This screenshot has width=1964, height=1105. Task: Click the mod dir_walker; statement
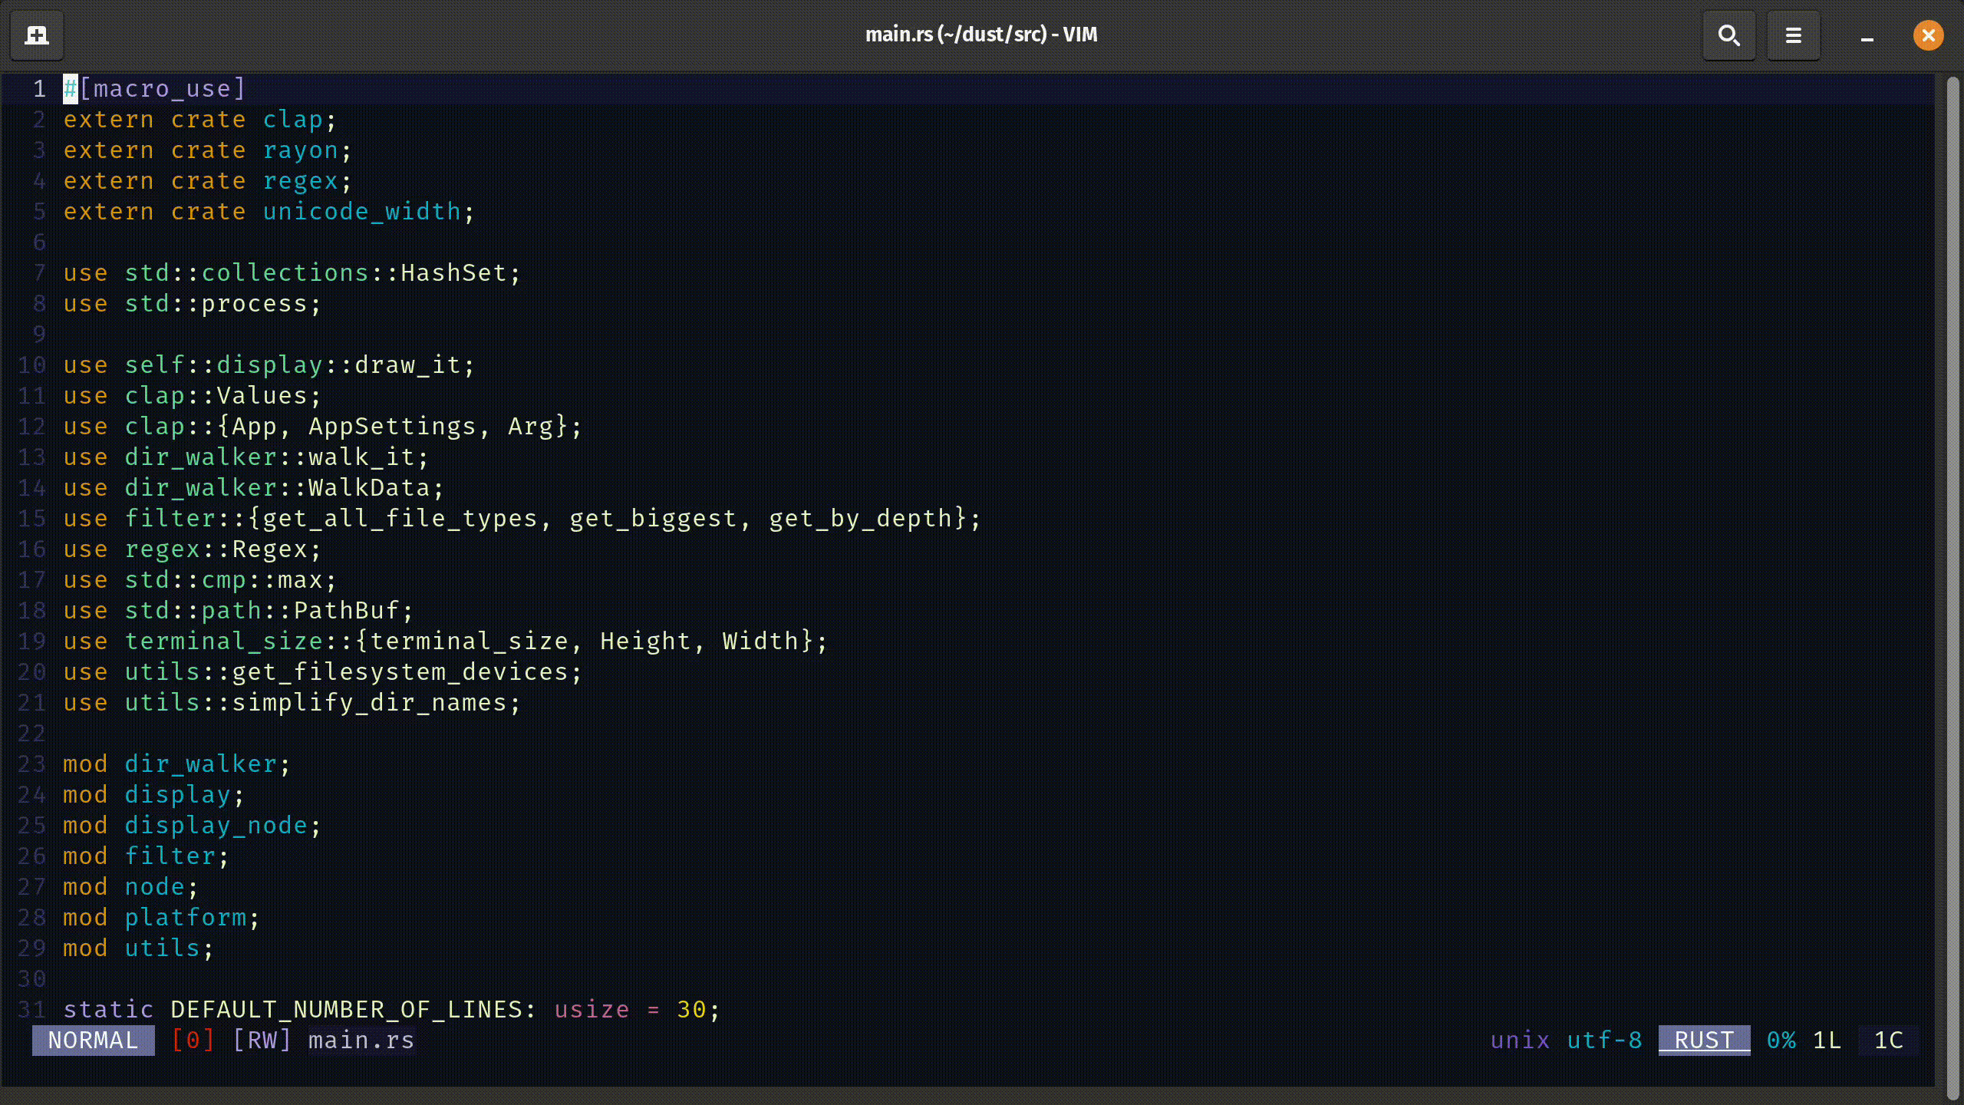[x=175, y=764]
